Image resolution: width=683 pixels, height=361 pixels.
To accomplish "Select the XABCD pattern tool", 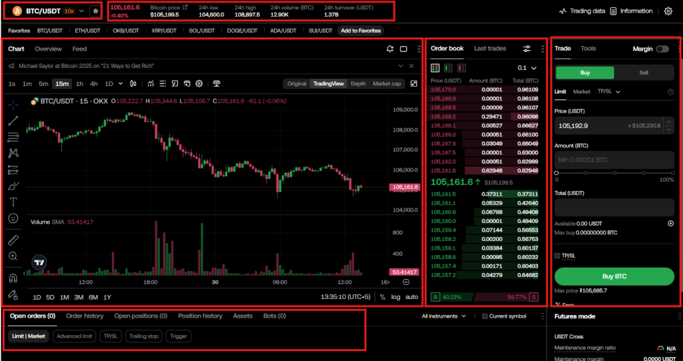I will 13,153.
